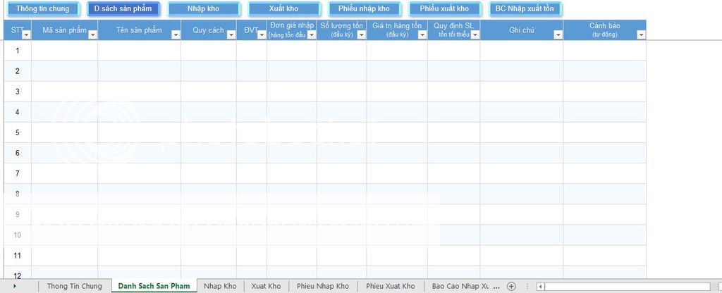Viewport: 722px width, 293px height.
Task: Click the add new sheet plus icon
Action: click(x=512, y=287)
